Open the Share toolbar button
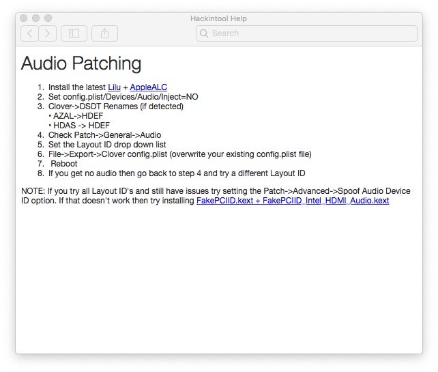 [x=105, y=33]
